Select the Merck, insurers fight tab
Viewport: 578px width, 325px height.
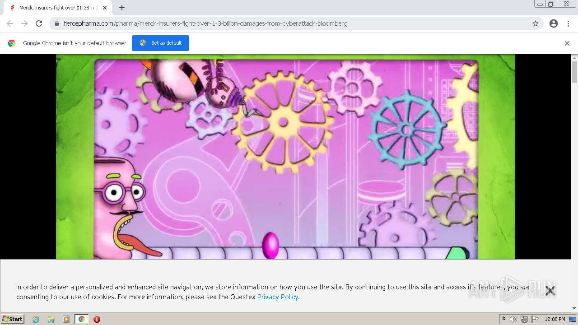pyautogui.click(x=58, y=8)
